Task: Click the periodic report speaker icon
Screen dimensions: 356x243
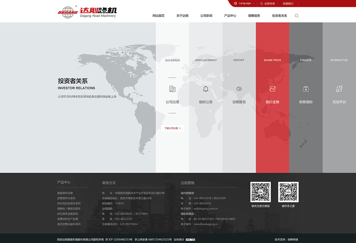Action: point(239,89)
